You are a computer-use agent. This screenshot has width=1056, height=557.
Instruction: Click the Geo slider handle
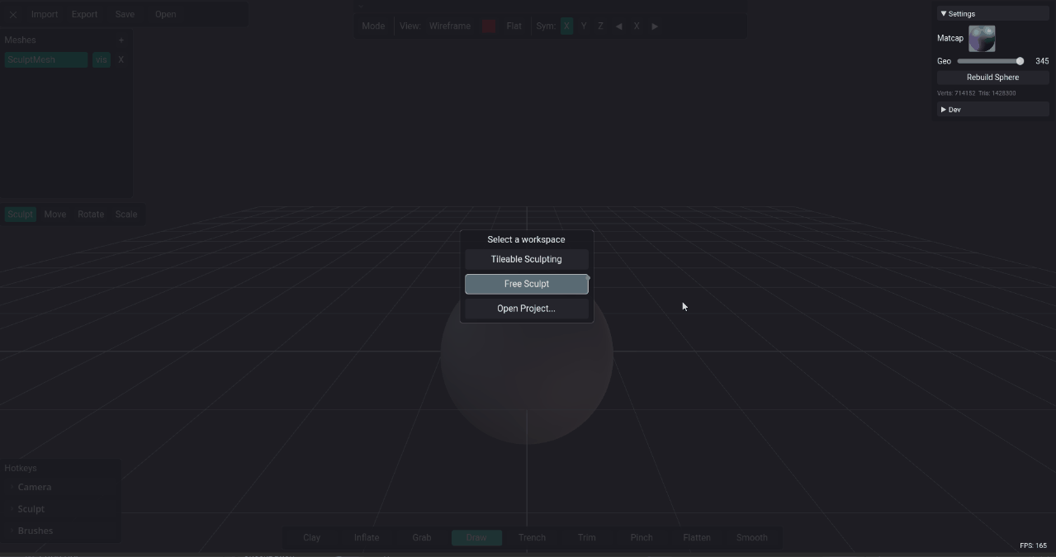1020,61
